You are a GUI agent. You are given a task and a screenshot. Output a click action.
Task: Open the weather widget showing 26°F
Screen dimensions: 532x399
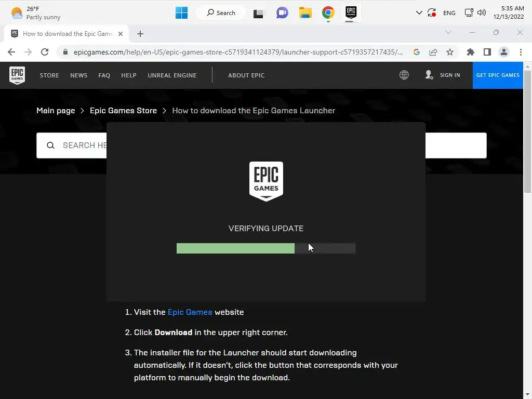pos(36,13)
